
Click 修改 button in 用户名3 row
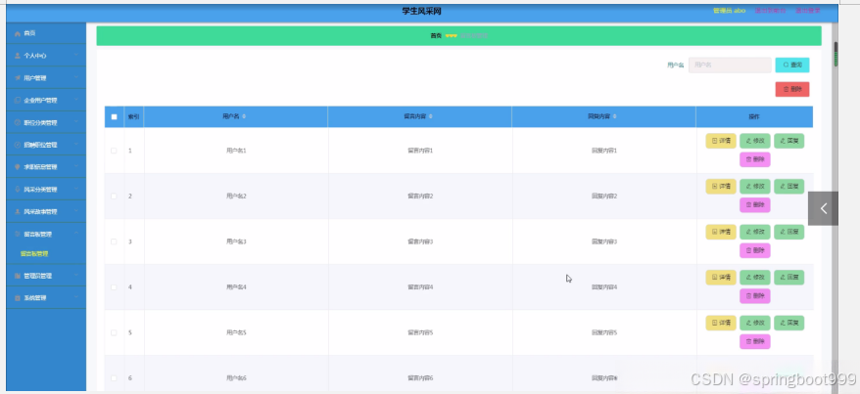point(754,232)
